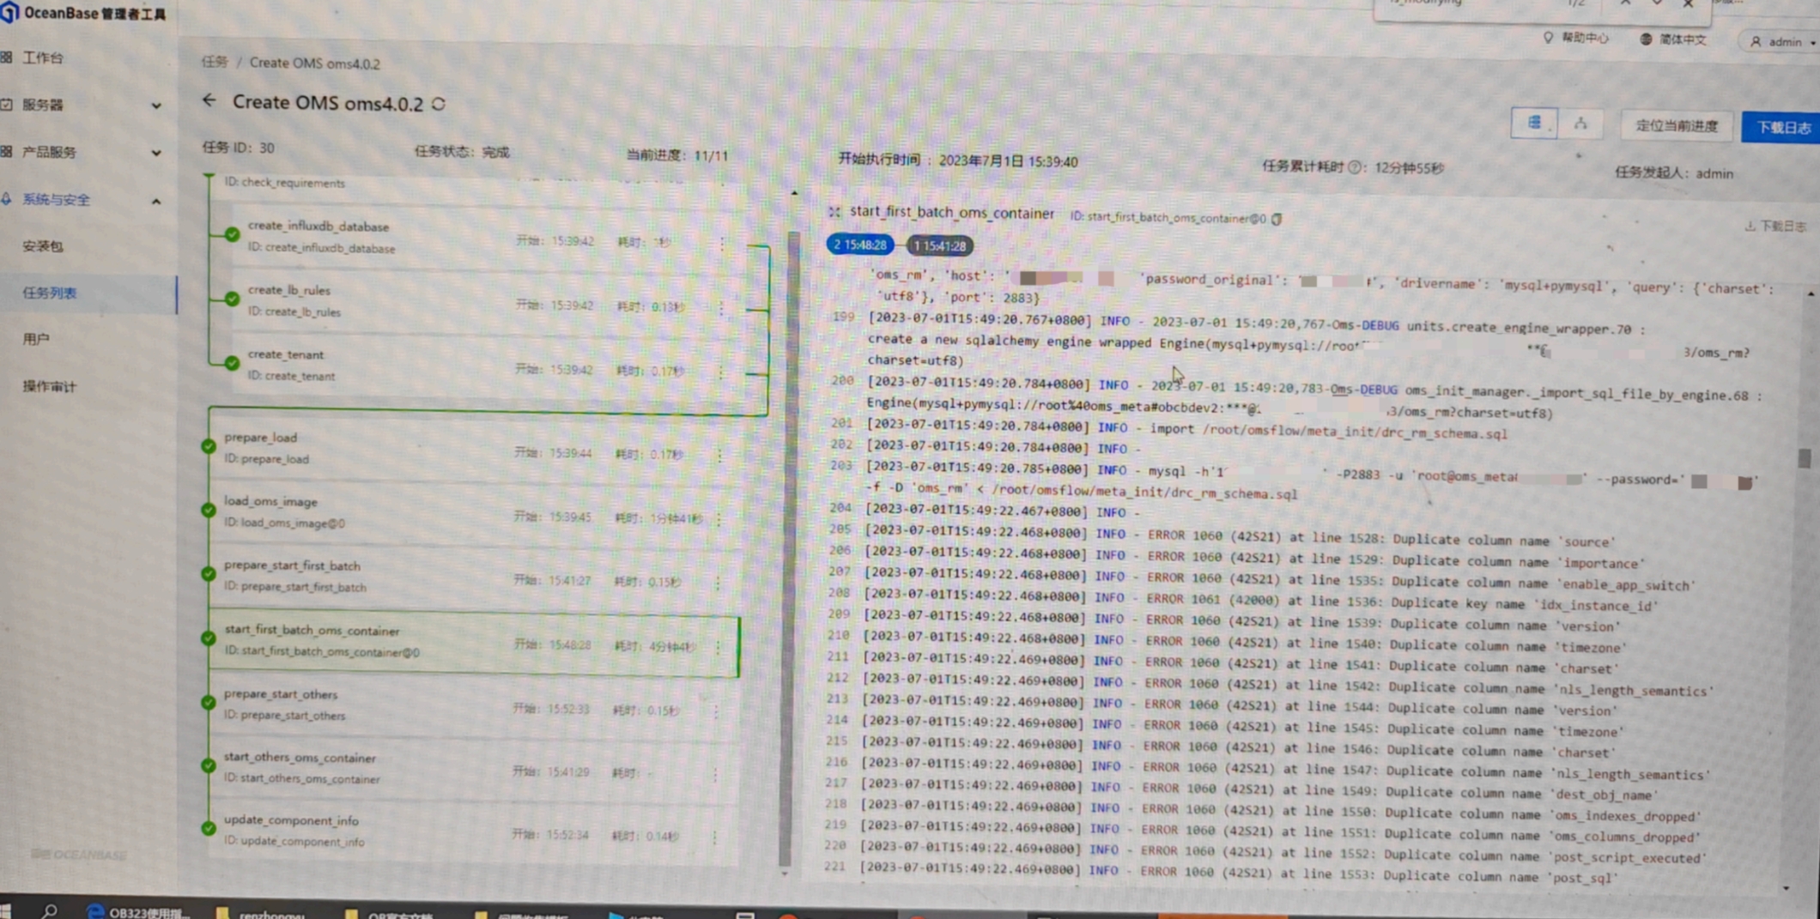Expand the 服务器 sidebar menu
The image size is (1820, 919).
coord(155,106)
